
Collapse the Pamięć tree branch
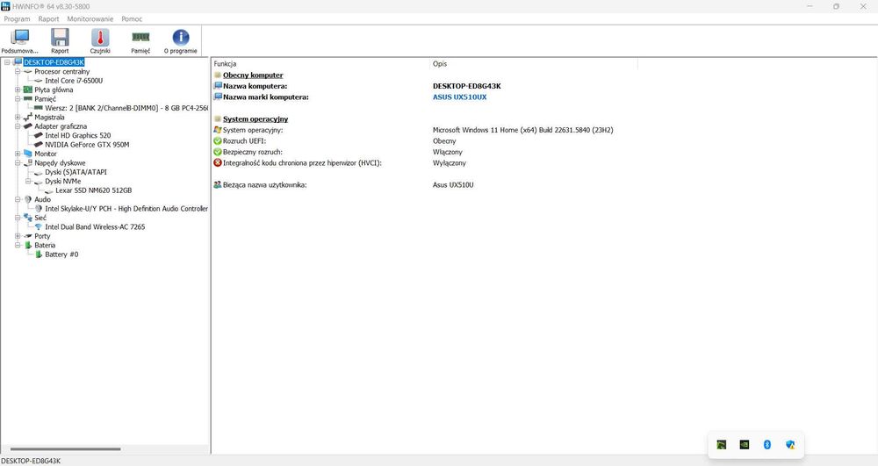click(x=18, y=99)
